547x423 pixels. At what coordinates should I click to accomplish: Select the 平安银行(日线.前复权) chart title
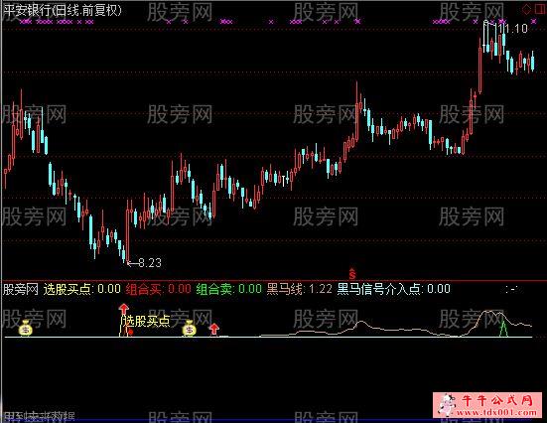63,10
